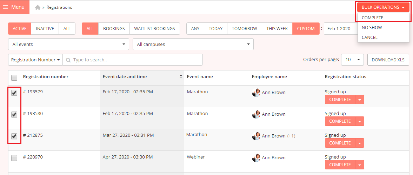Toggle the select-all header checkbox
413x175 pixels.
[x=14, y=78]
